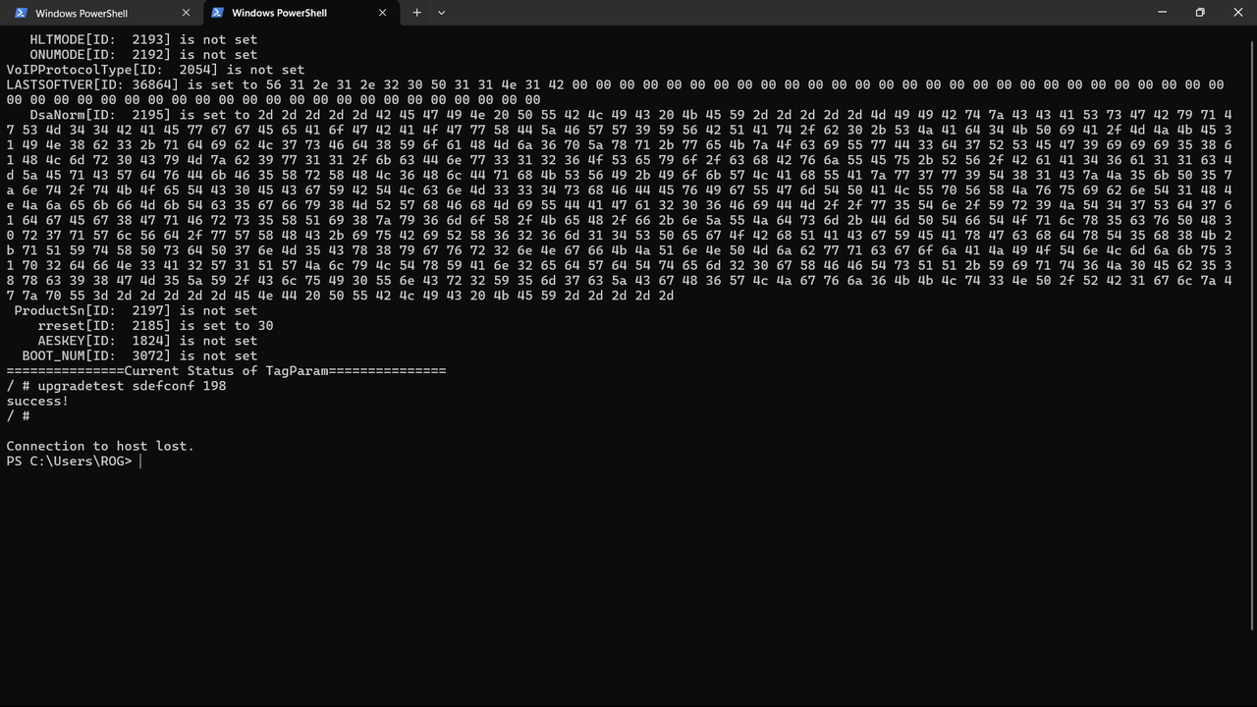Screen dimensions: 1257x707
Task: Click the "Current Status of TagParam" separator line
Action: (x=226, y=371)
